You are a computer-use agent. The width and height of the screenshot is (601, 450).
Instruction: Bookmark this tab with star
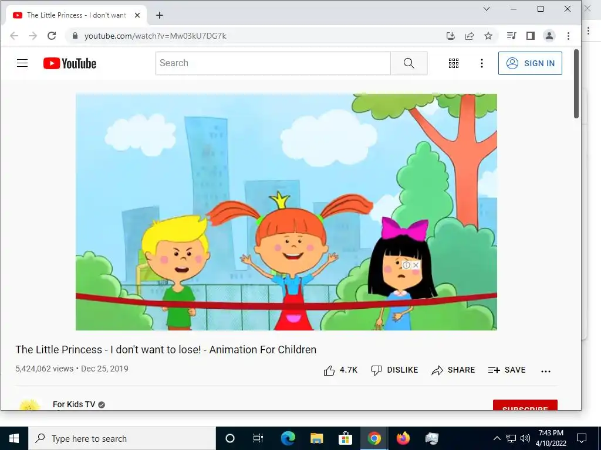point(488,36)
